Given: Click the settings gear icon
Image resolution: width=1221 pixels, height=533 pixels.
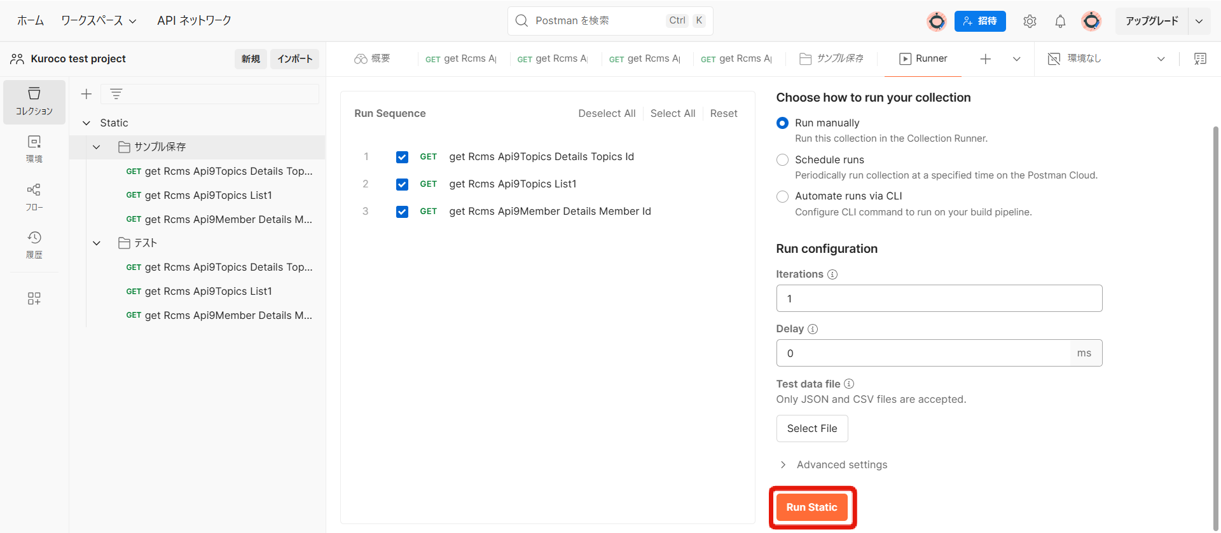Looking at the screenshot, I should click(1030, 21).
